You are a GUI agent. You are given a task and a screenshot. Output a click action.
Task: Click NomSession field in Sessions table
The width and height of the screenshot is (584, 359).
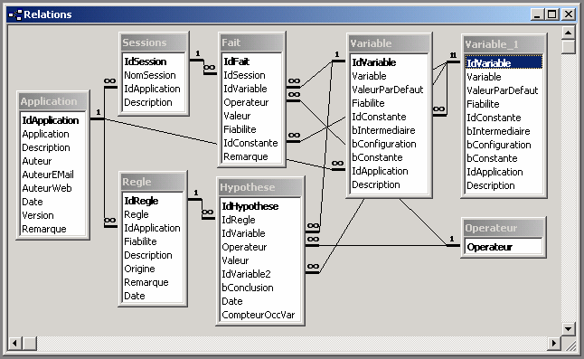[x=150, y=75]
